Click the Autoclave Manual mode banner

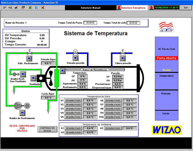click(x=91, y=8)
